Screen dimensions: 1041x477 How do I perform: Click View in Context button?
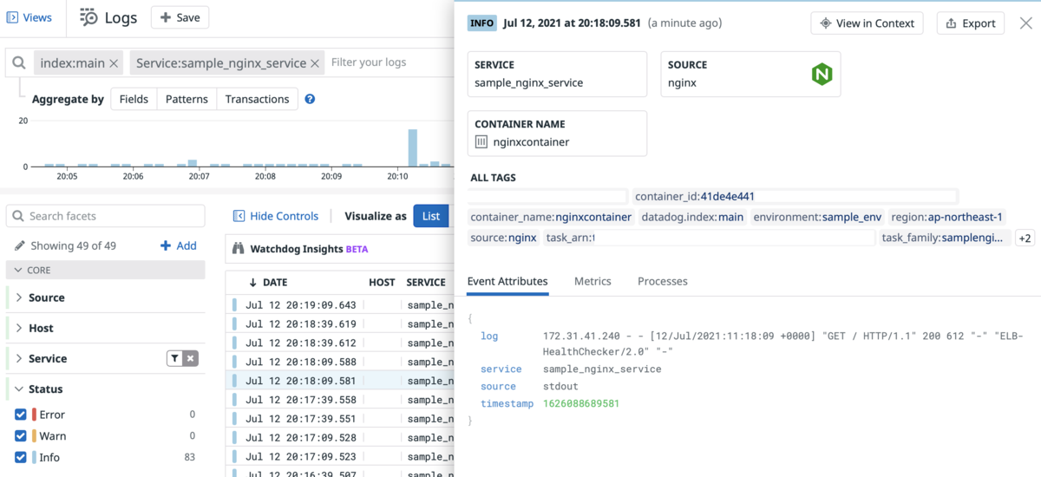click(x=867, y=23)
